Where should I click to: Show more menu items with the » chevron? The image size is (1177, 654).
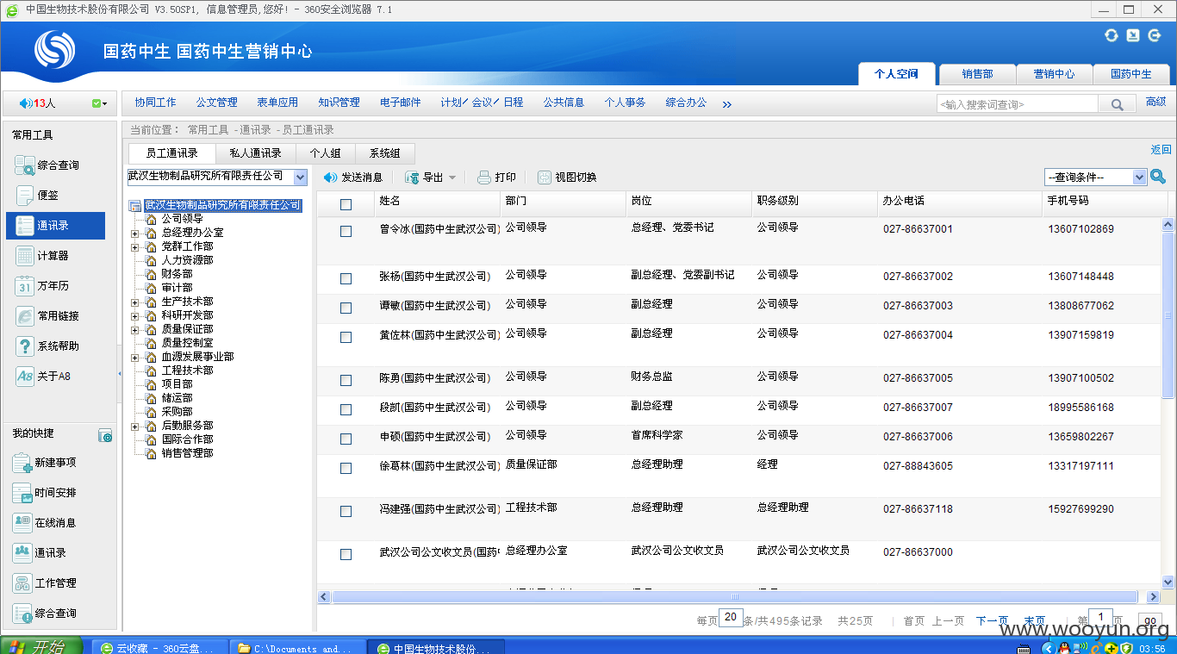coord(726,104)
